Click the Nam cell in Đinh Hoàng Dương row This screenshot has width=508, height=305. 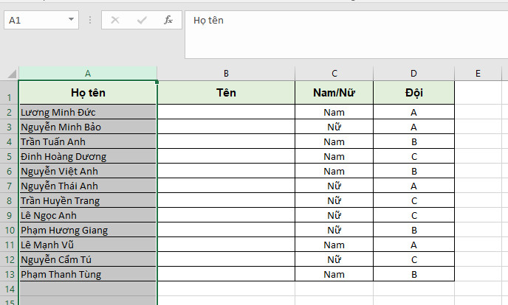334,156
